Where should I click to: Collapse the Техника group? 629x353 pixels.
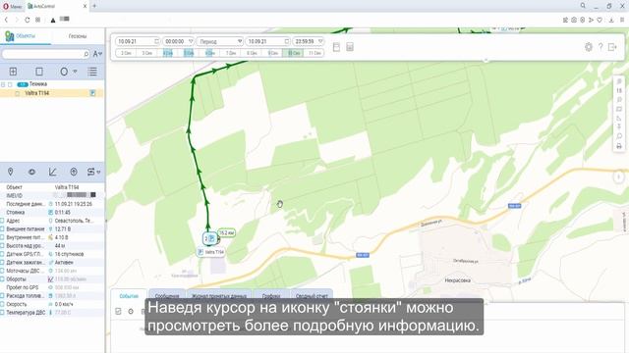point(3,84)
